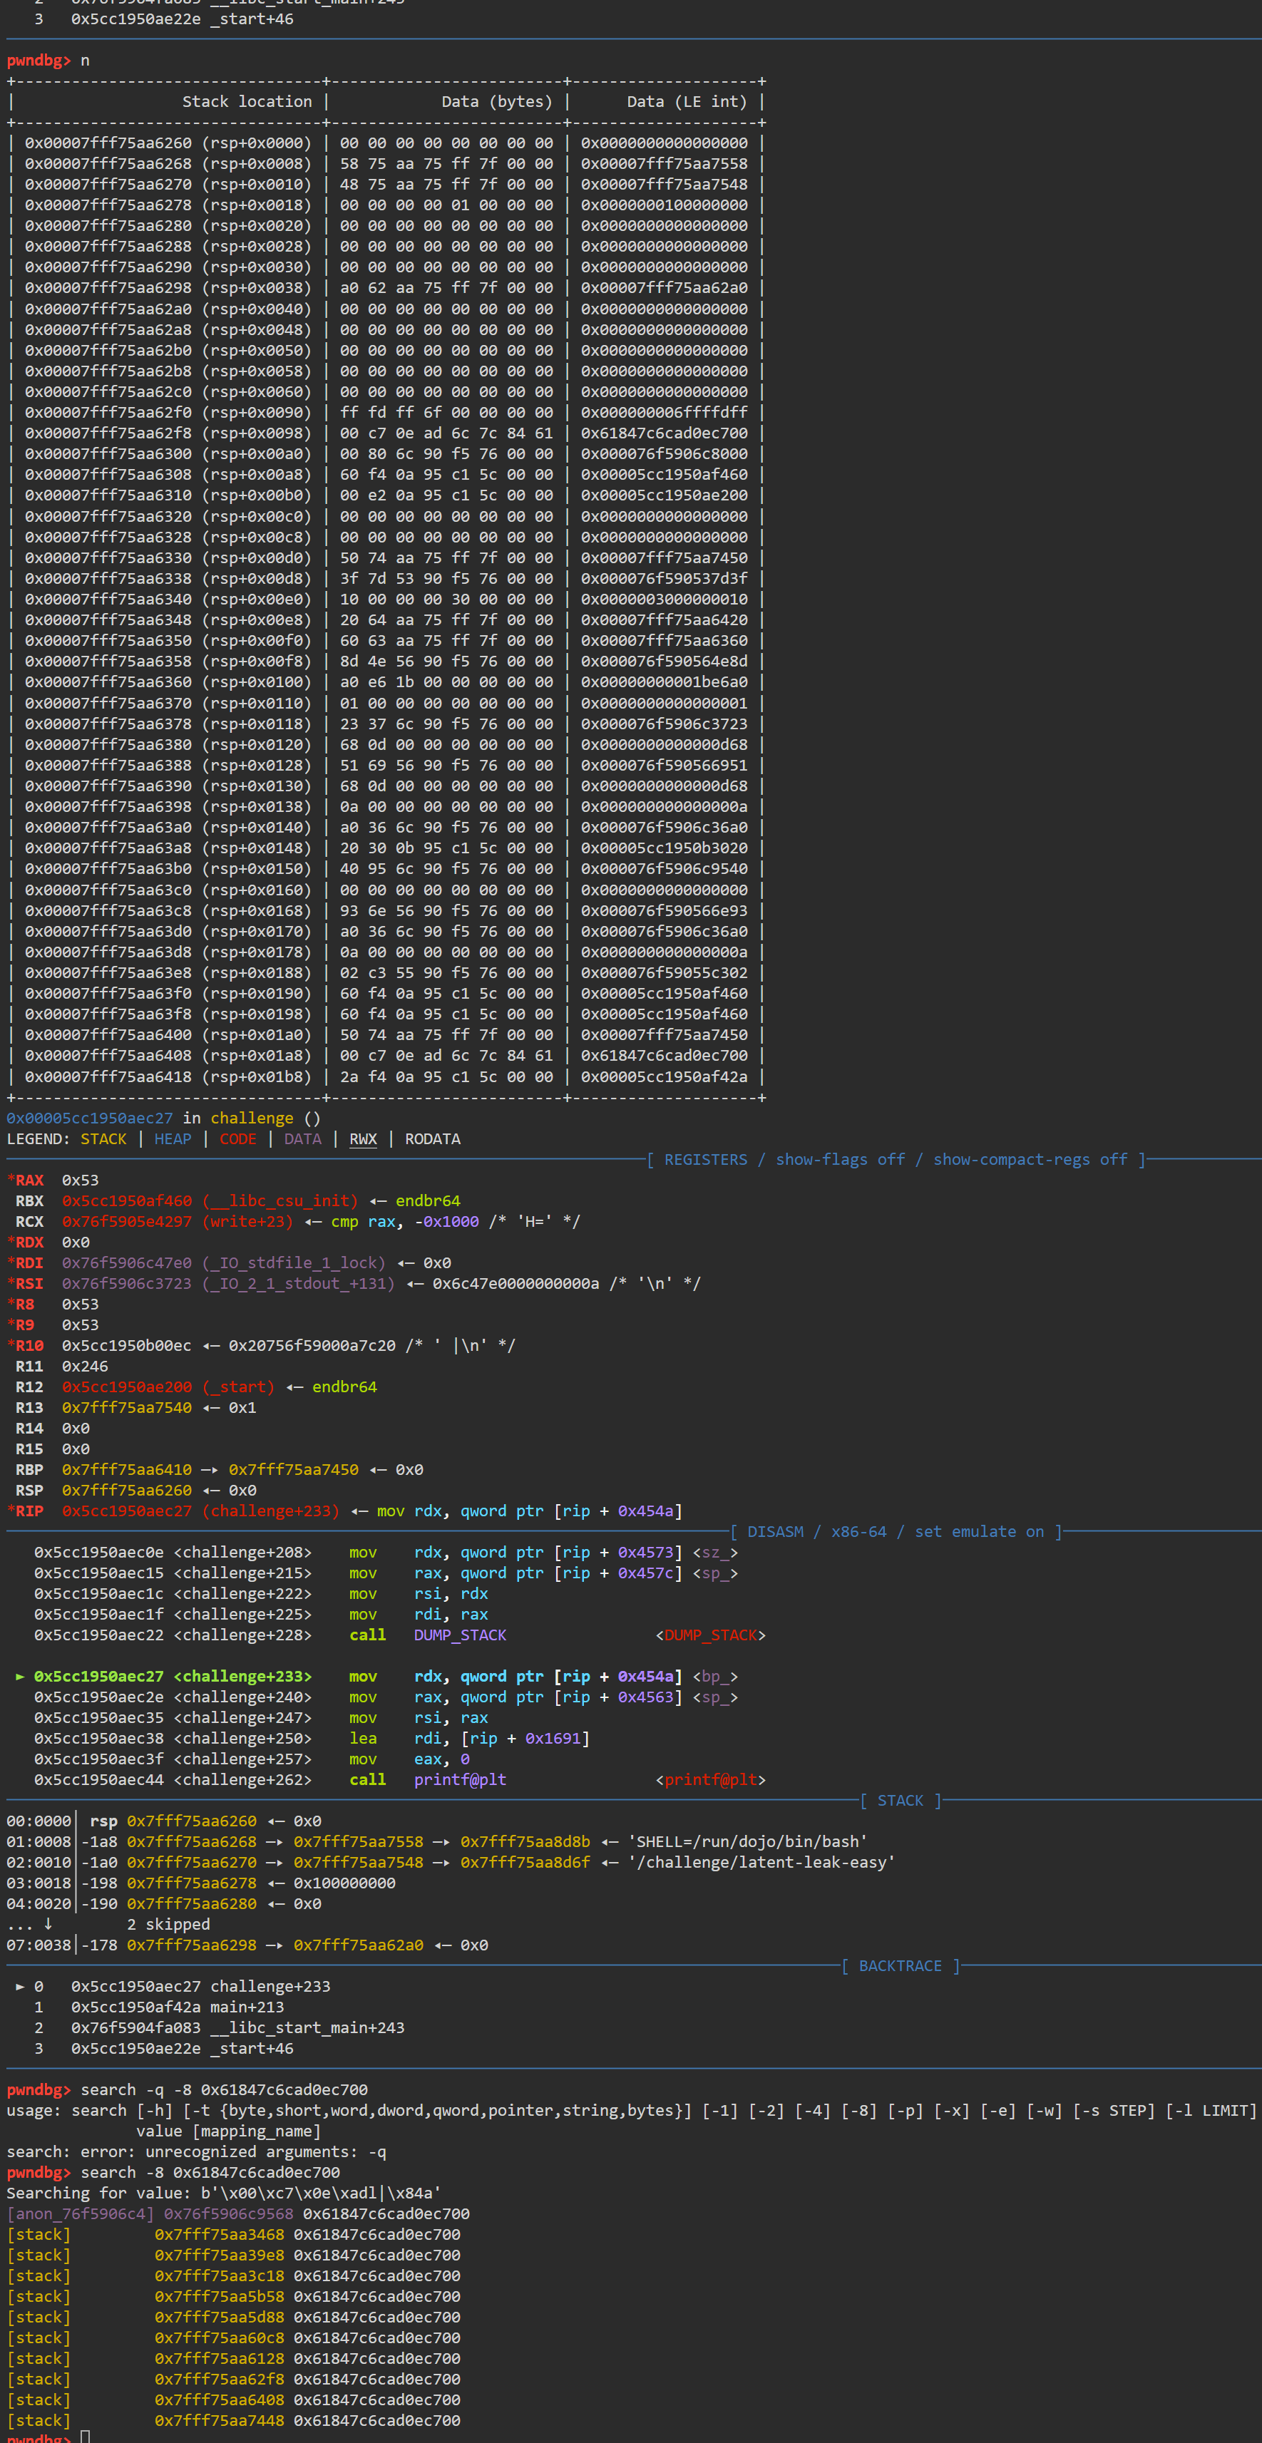Screen dimensions: 1262x2443
Task: Click the RBX symbol (__libc_csu_init)
Action: [x=280, y=1200]
